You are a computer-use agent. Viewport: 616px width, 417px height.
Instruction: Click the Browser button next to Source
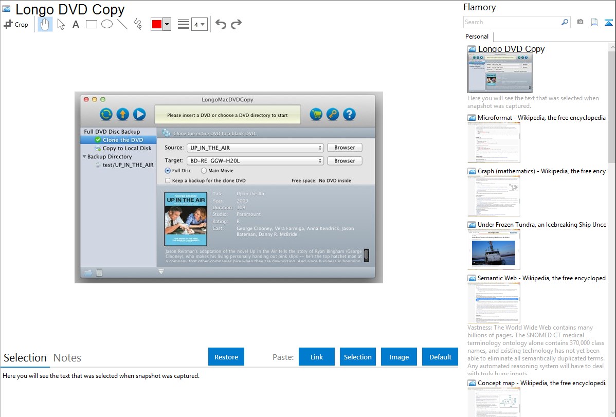click(345, 148)
